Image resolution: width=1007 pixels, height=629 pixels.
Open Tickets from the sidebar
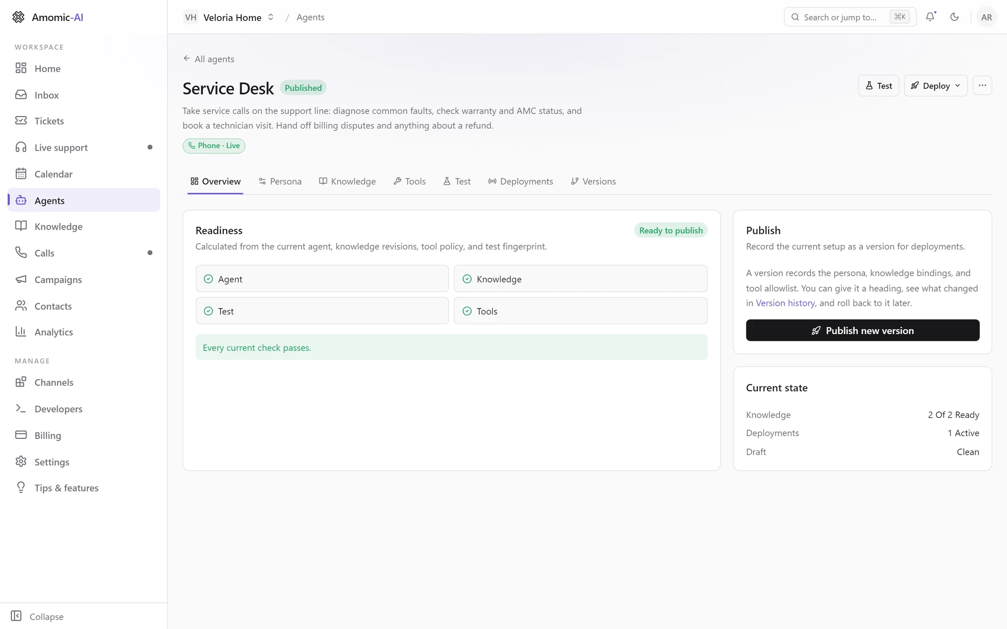tap(84, 121)
